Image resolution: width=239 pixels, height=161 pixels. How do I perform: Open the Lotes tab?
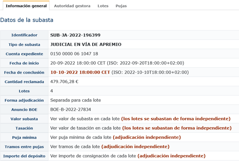pyautogui.click(x=103, y=6)
